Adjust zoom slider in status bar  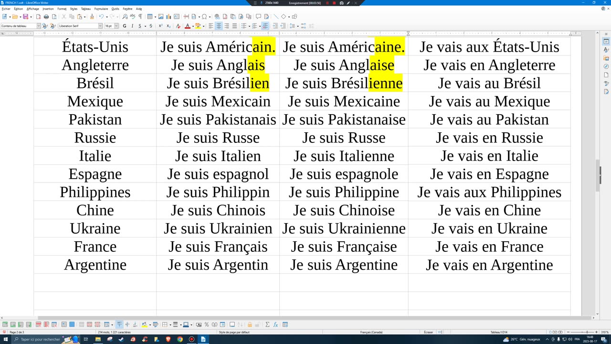coord(586,332)
